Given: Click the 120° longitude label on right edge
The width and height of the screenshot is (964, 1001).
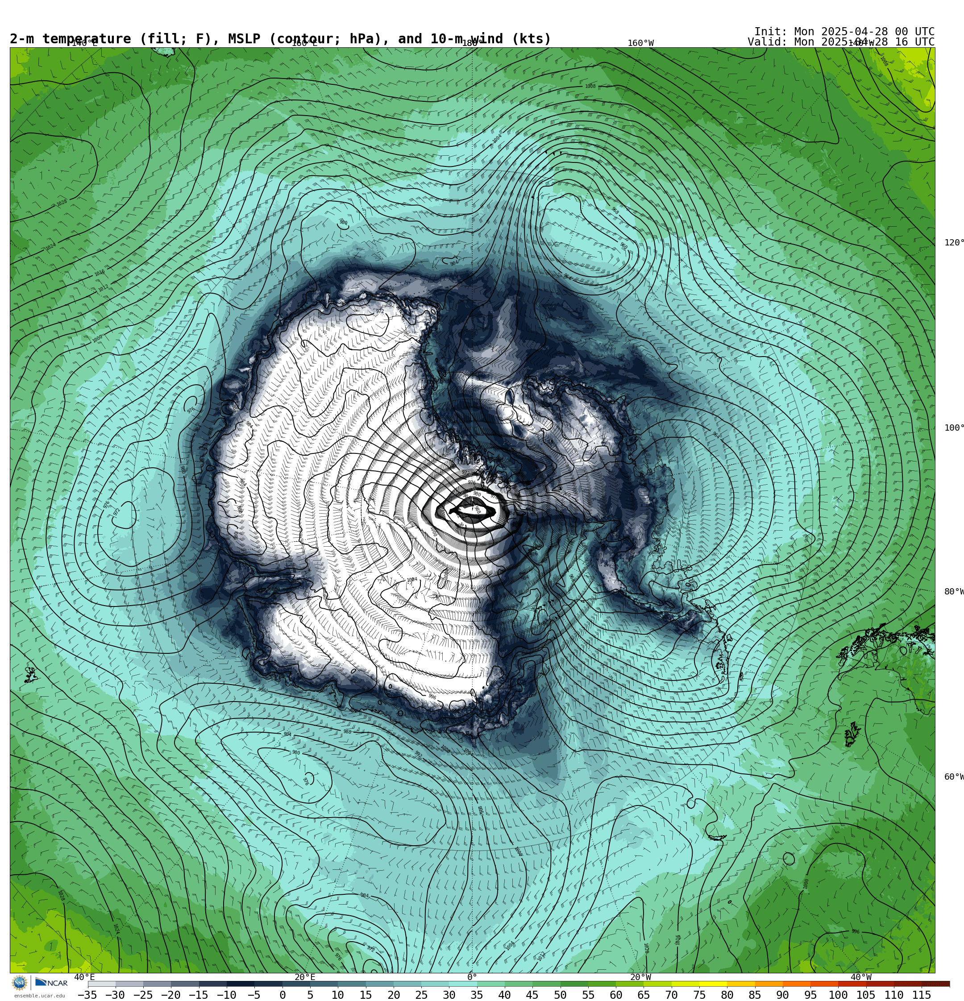Looking at the screenshot, I should click(x=954, y=243).
